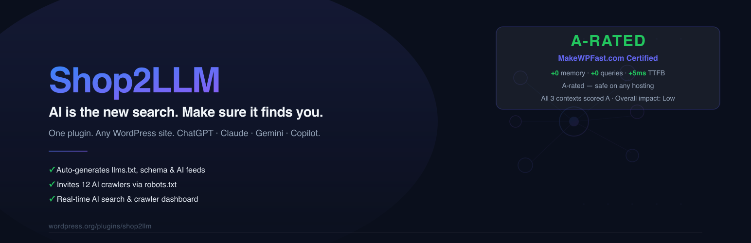Click the green checkmark beside Auto-generates llms.txt
The width and height of the screenshot is (751, 243).
point(52,170)
